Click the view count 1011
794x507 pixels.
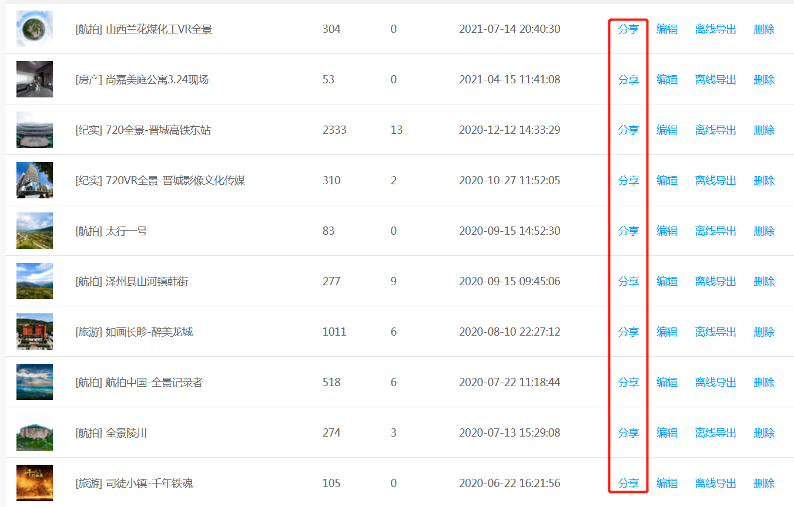click(x=334, y=332)
